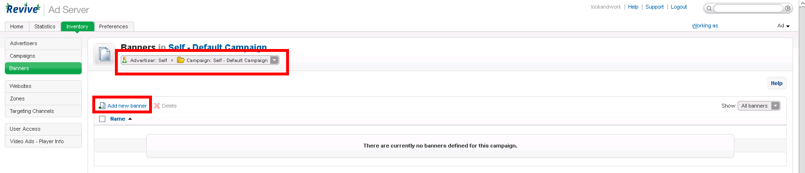Viewport: 805px width, 173px height.
Task: Click the advertiser user icon in breadcrumb
Action: coord(125,60)
